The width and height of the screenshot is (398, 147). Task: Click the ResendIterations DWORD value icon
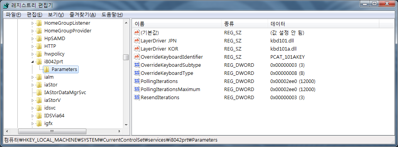pos(137,98)
